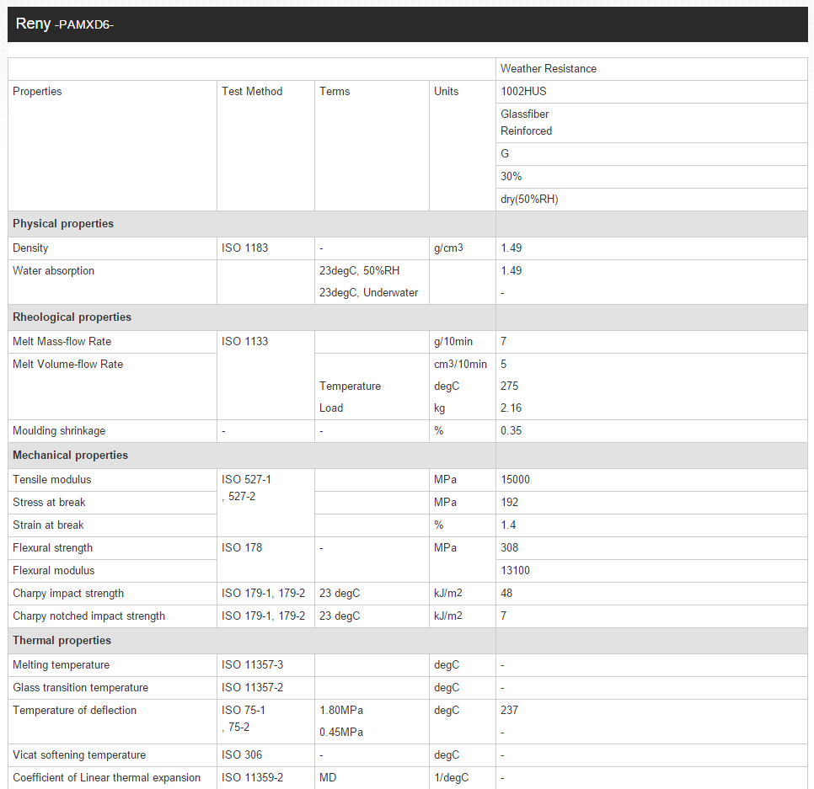
Task: Click the ISO 11359-2 cell
Action: (x=265, y=778)
